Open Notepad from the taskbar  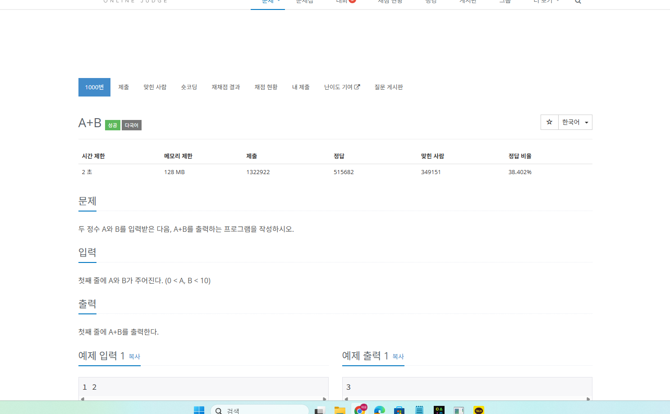[419, 409]
